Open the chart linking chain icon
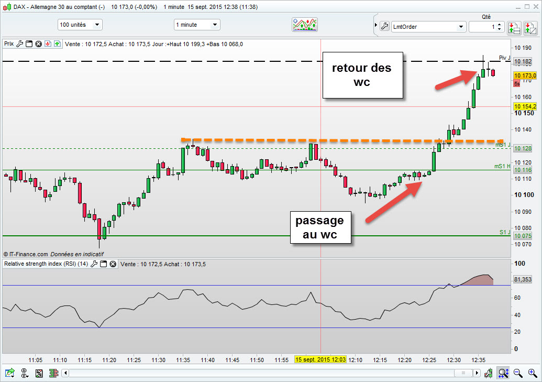 (24, 373)
